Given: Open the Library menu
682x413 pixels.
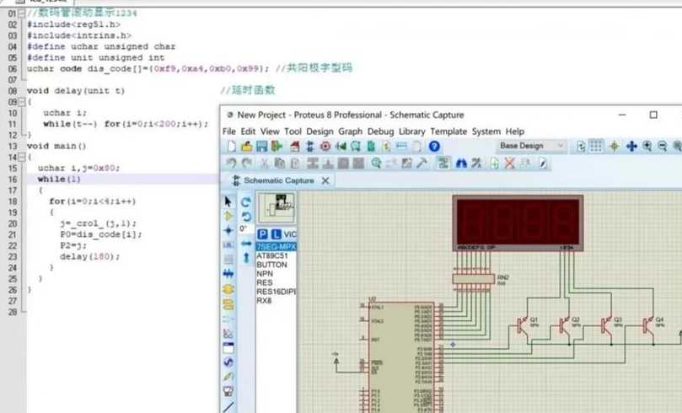Looking at the screenshot, I should [x=412, y=131].
